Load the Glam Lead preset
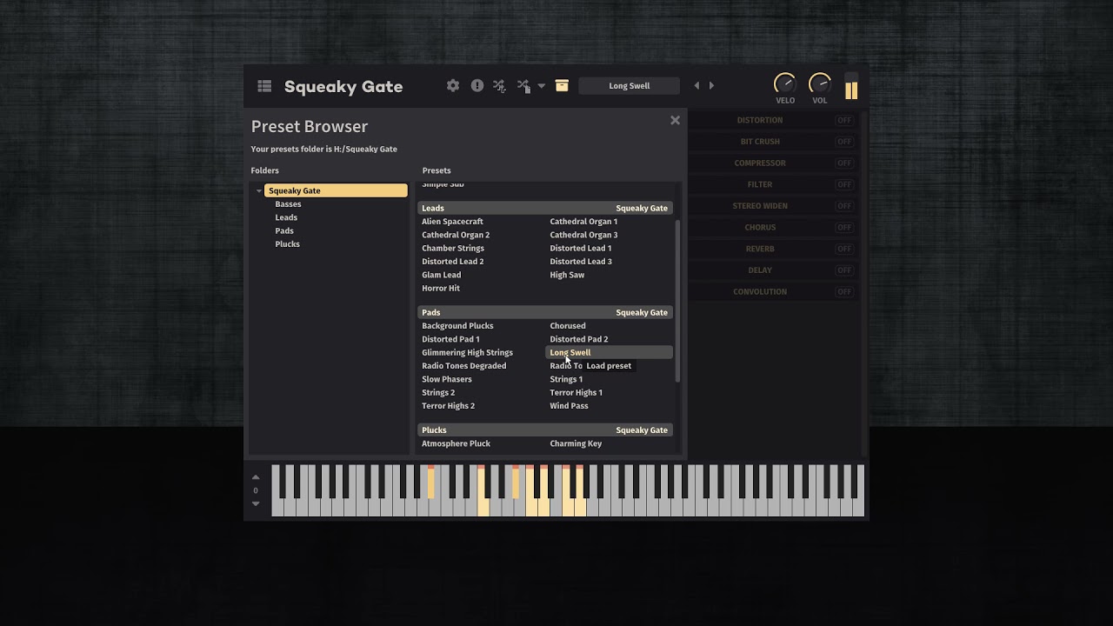The height and width of the screenshot is (626, 1113). tap(441, 275)
